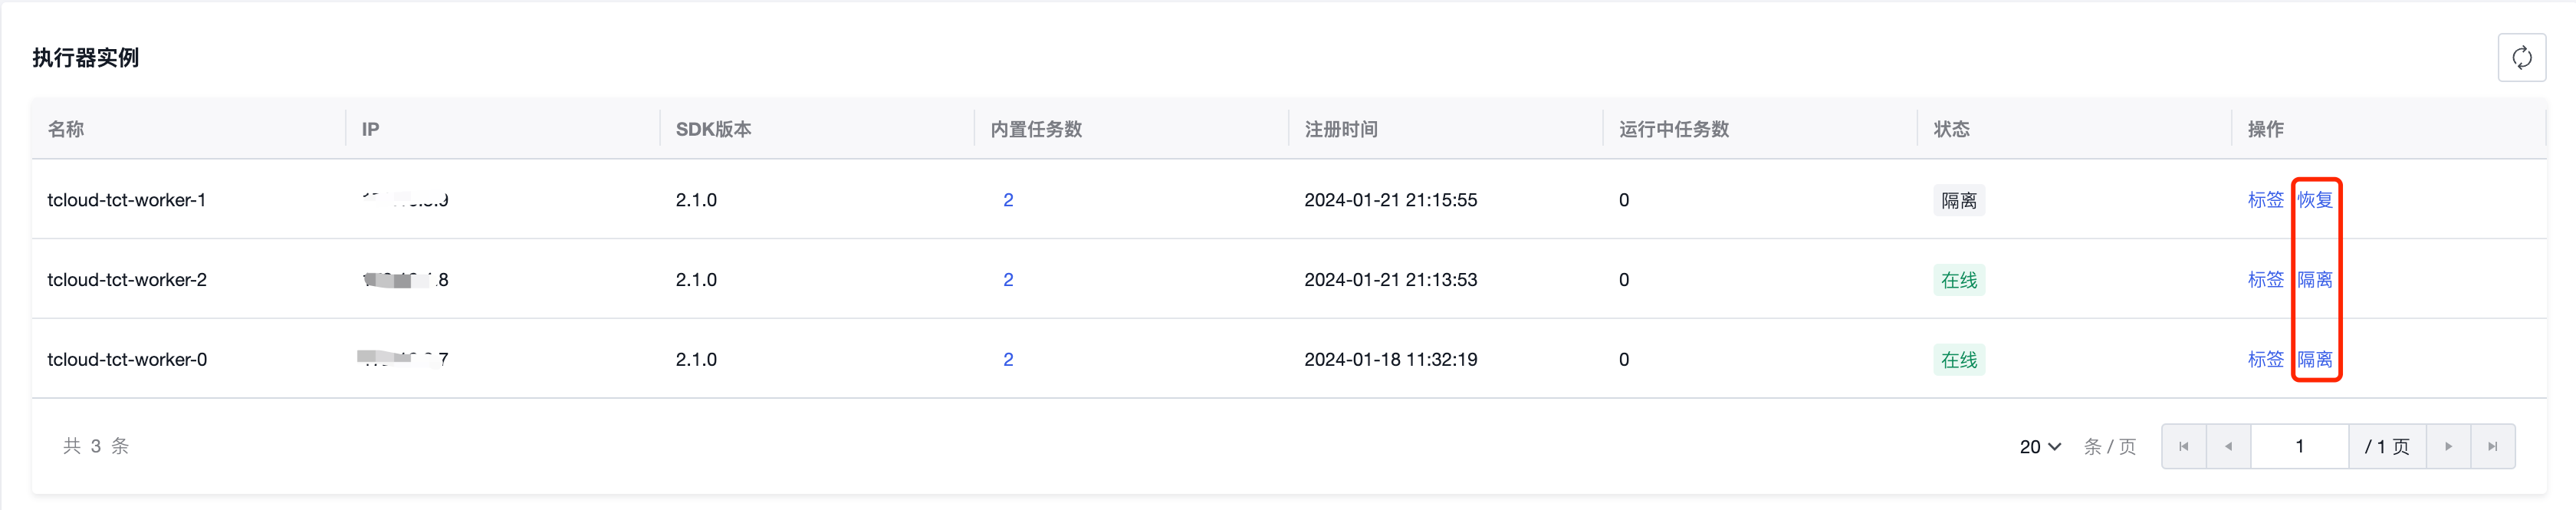2576x510 pixels.
Task: Click the page number input field
Action: pos(2299,446)
